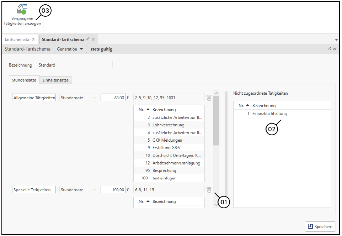Screen dimensions: 342x236
Task: Click the 80,00 hourly rate field
Action: [113, 98]
